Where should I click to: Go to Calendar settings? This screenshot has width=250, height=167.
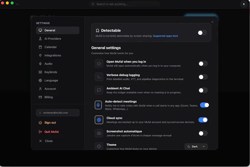pos(58,47)
